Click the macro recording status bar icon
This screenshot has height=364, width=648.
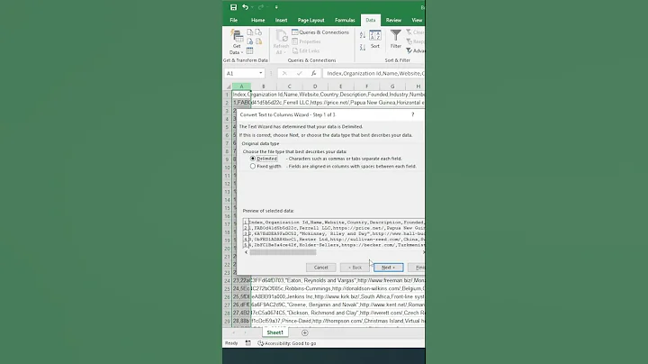[x=248, y=343]
